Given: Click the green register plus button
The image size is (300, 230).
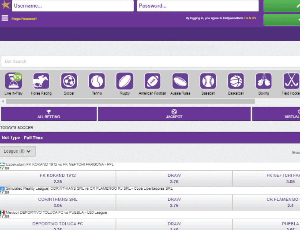Looking at the screenshot, I should (x=281, y=20).
